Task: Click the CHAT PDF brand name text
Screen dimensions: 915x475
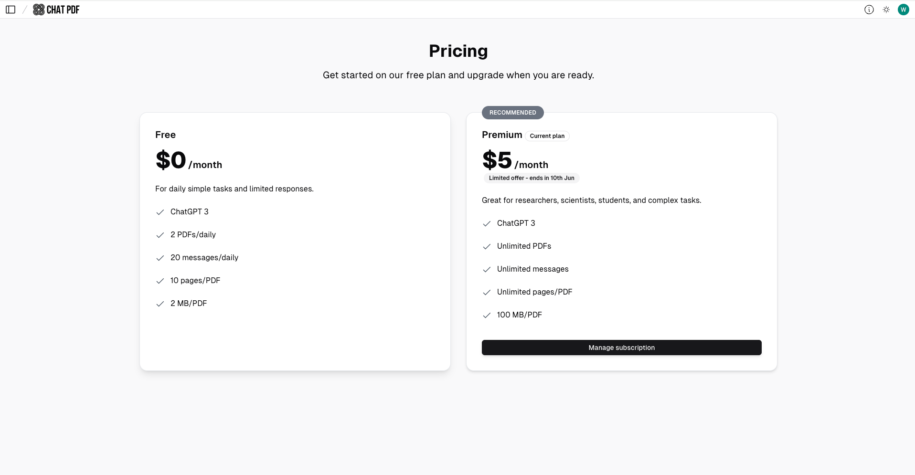Action: pyautogui.click(x=63, y=10)
